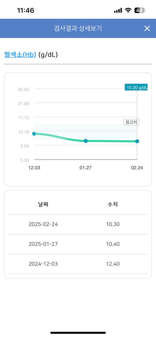Select the 02.24 data point on chart
Screen dimensions: 156x337
(137, 141)
